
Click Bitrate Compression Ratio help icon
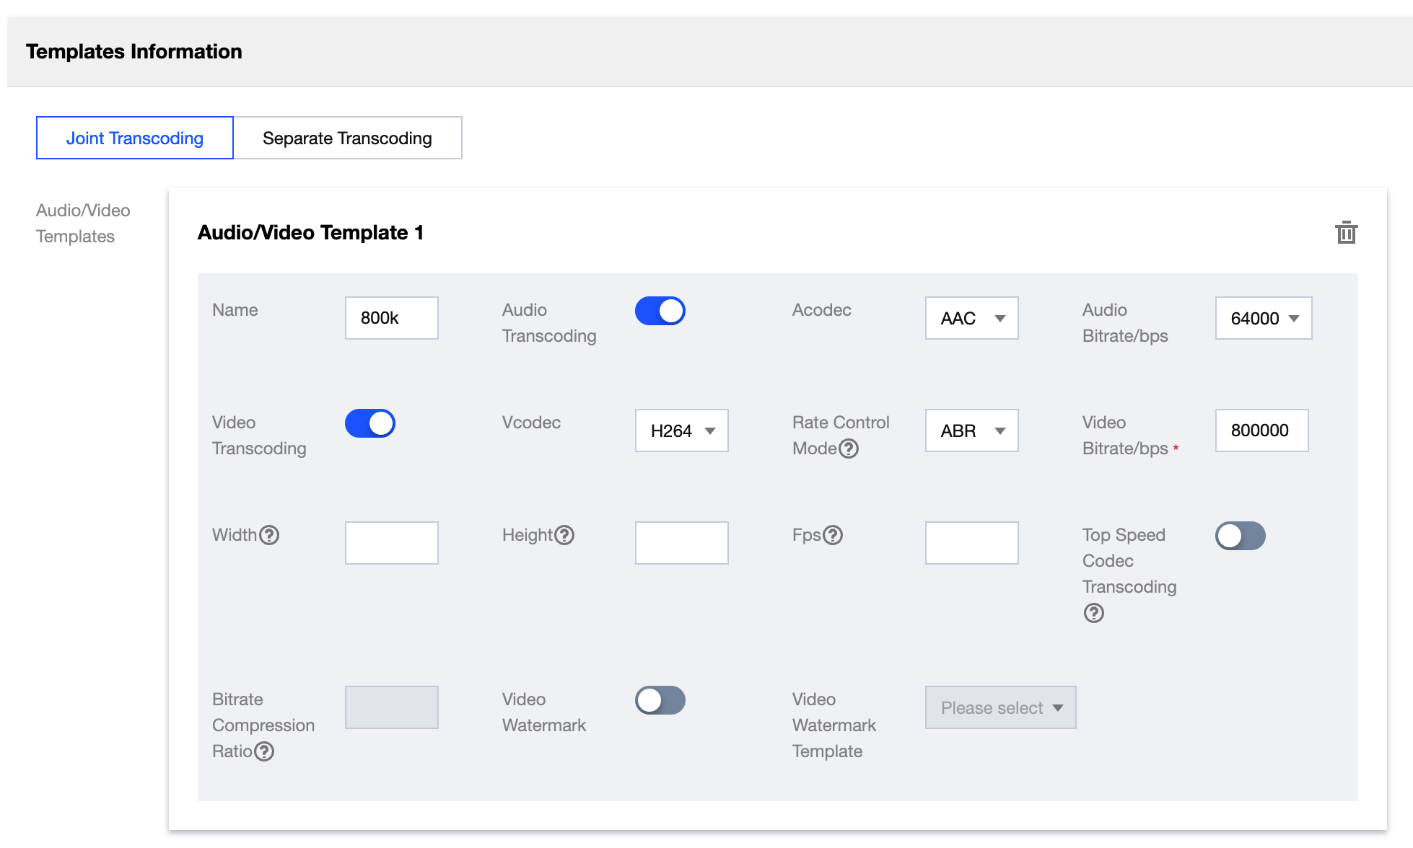[264, 751]
